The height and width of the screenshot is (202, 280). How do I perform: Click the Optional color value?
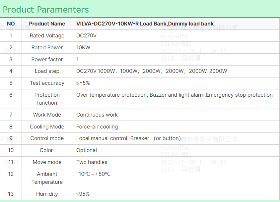87,150
